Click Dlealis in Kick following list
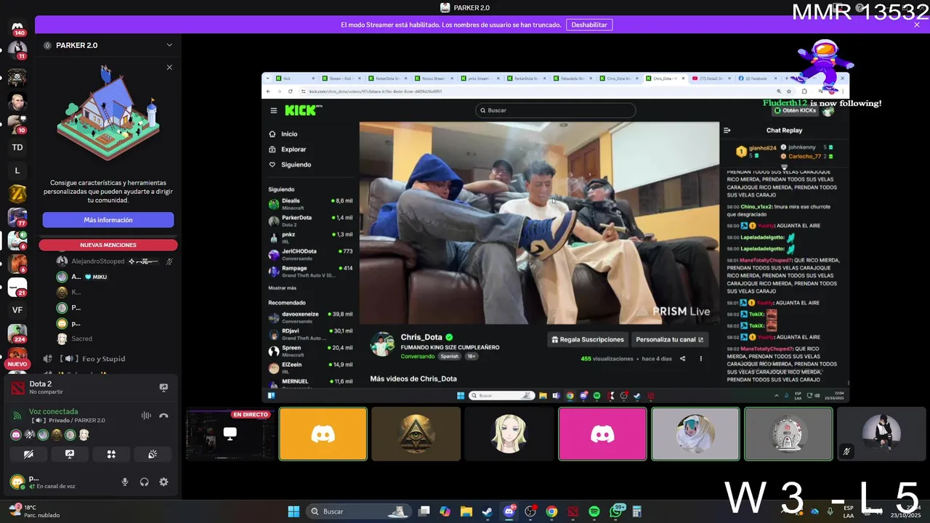The height and width of the screenshot is (523, 930). [x=310, y=203]
